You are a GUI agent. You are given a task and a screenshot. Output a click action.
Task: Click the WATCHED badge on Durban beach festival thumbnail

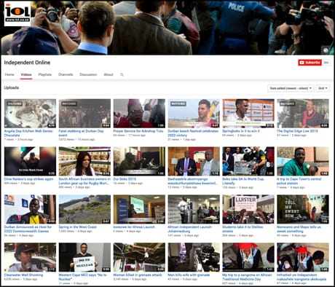(178, 103)
